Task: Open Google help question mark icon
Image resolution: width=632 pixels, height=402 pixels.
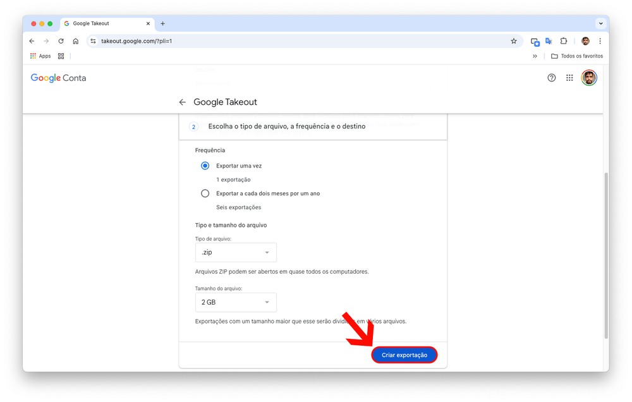Action: 551,78
